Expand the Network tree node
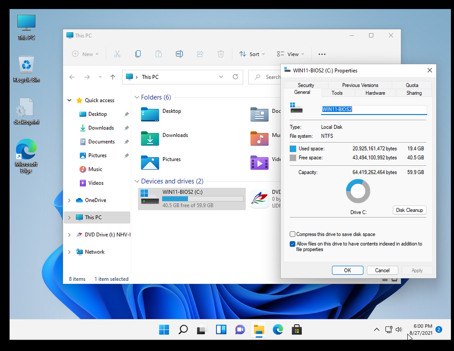454x351 pixels. pos(69,252)
